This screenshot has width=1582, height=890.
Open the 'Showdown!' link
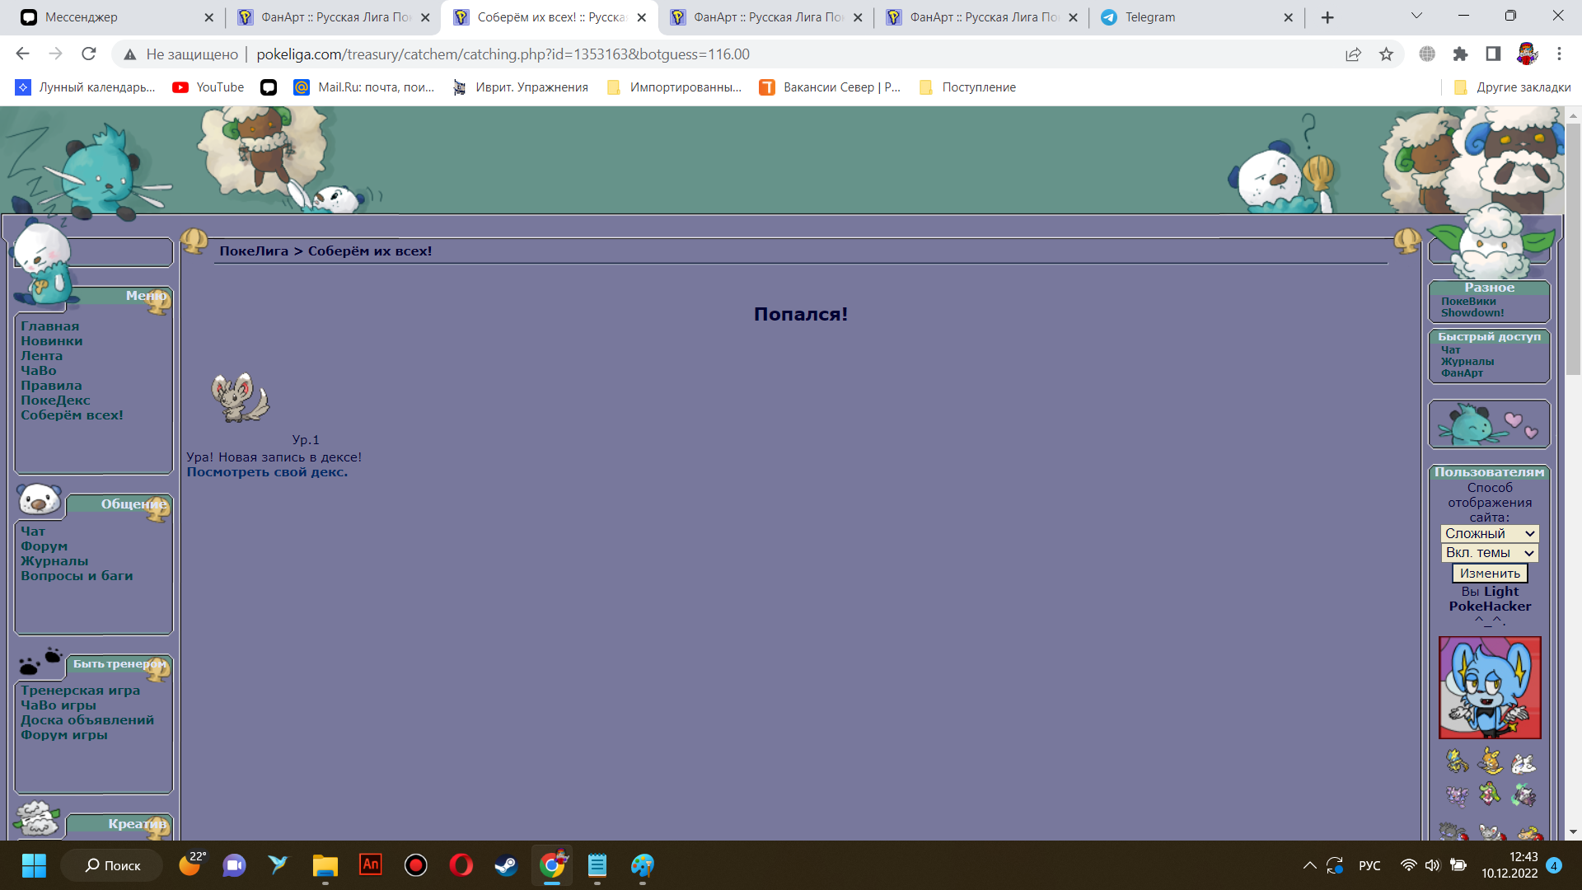coord(1472,313)
